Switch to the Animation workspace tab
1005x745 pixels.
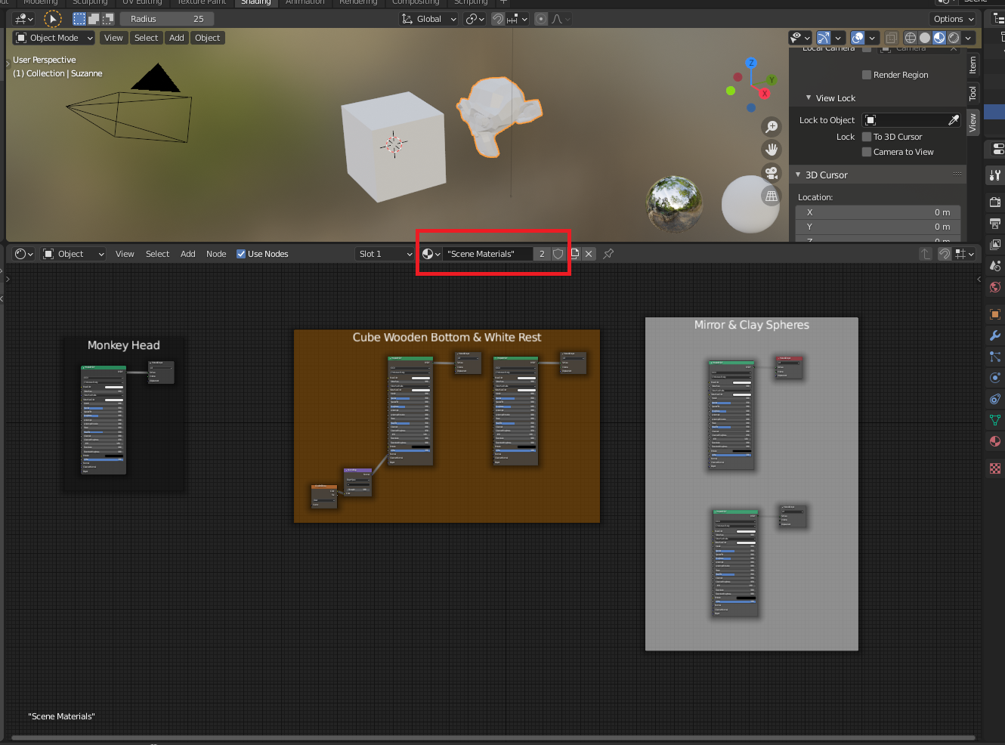(x=305, y=2)
